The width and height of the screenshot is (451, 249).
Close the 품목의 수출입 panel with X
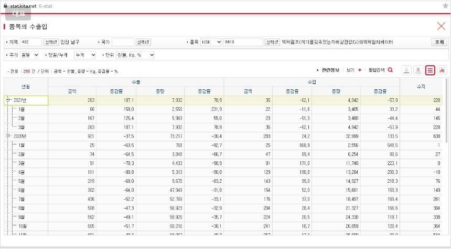441,26
